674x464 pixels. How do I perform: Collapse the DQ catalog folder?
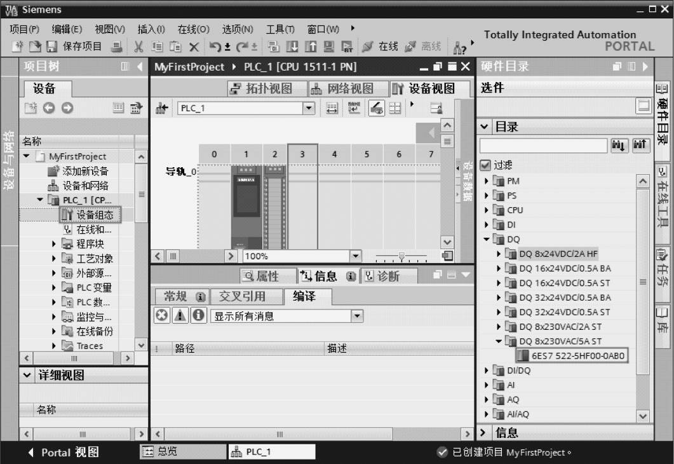[487, 239]
